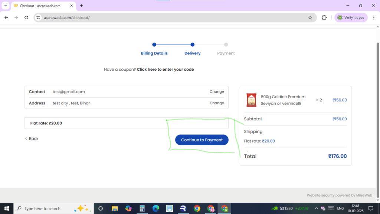Go to the Billing Details step
Screen dimensions: 380x214
(154, 53)
